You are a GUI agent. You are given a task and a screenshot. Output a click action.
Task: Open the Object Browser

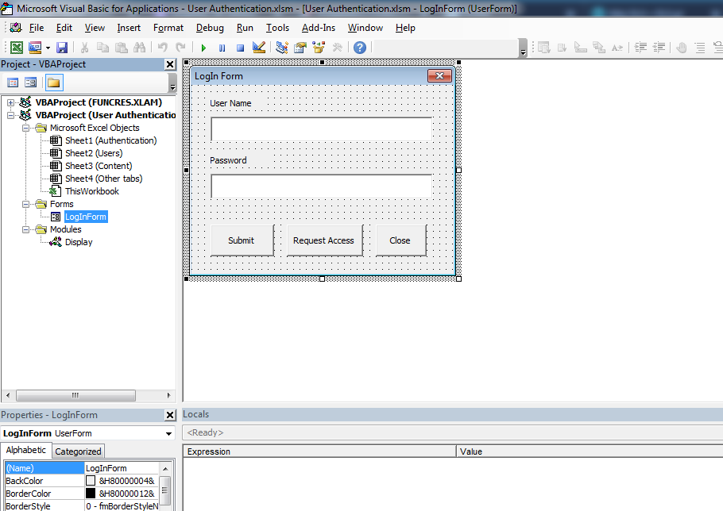click(x=319, y=47)
